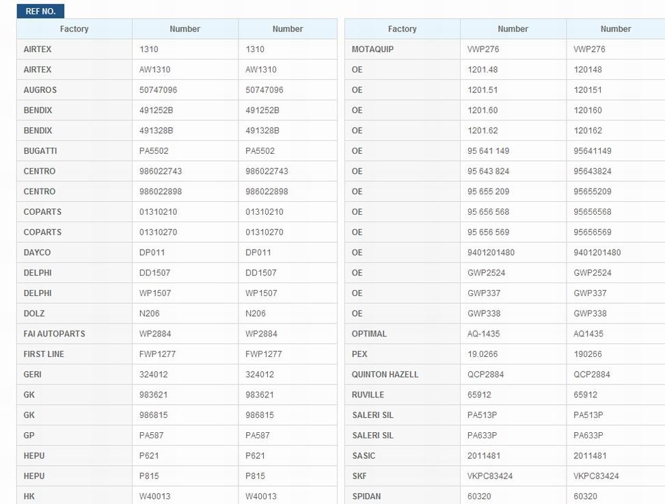Click the number 19.0266
Viewport: 665px width, 504px height.
483,354
